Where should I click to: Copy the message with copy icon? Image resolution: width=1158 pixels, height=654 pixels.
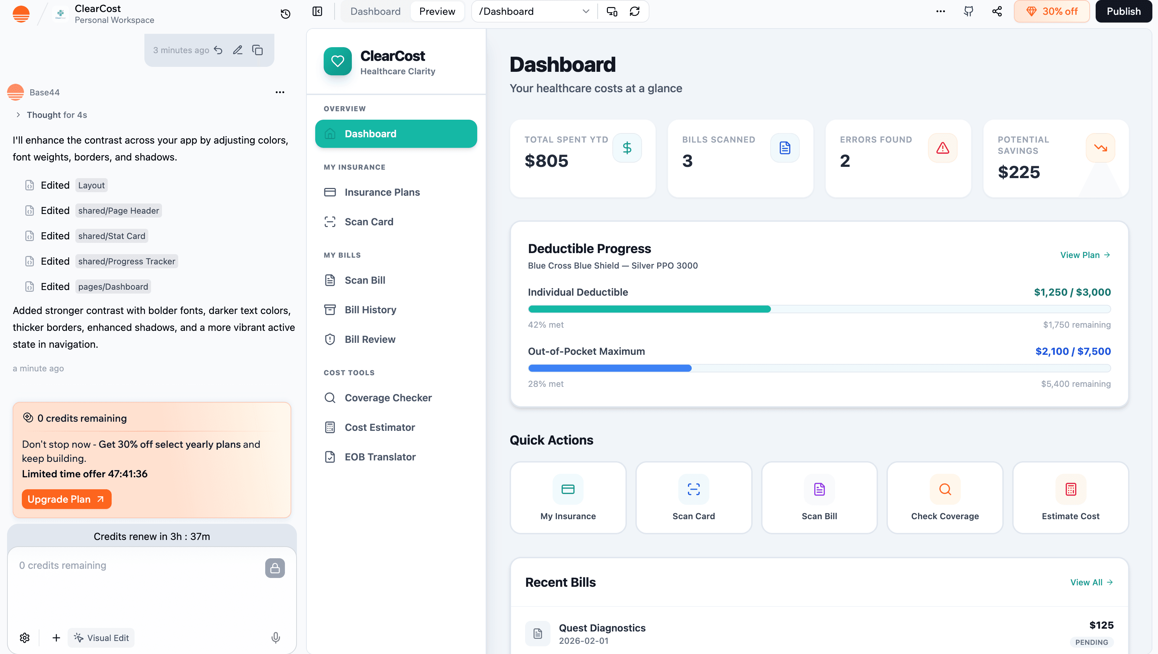(257, 50)
